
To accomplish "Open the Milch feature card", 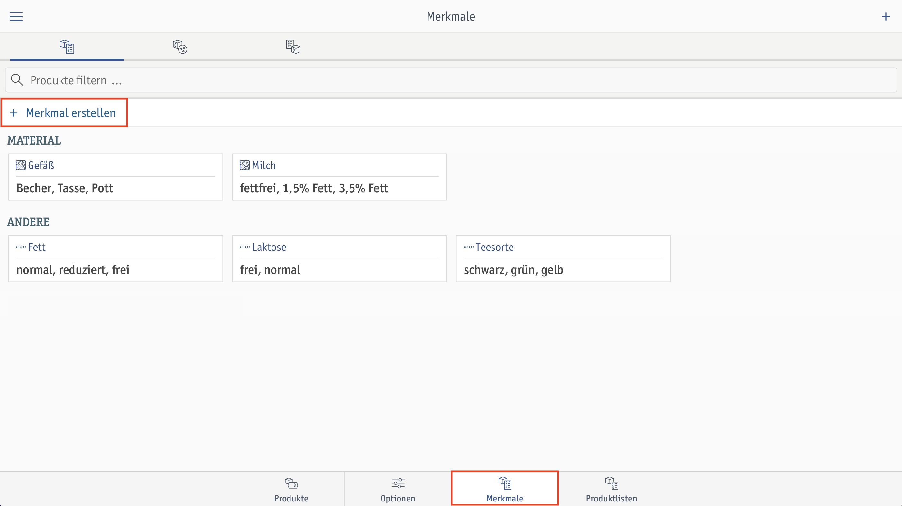I will [339, 177].
